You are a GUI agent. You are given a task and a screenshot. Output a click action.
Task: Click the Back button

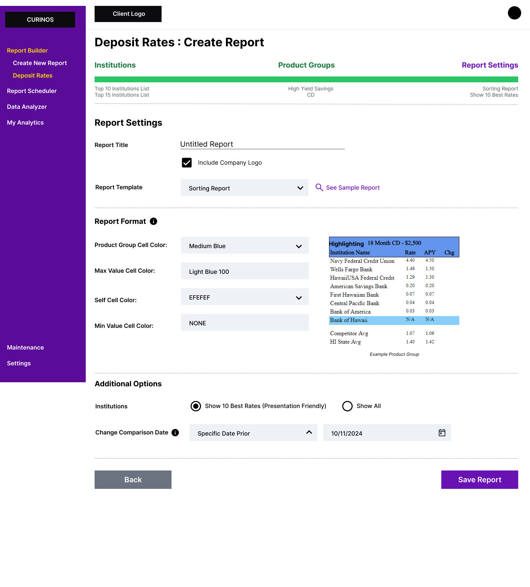[133, 480]
